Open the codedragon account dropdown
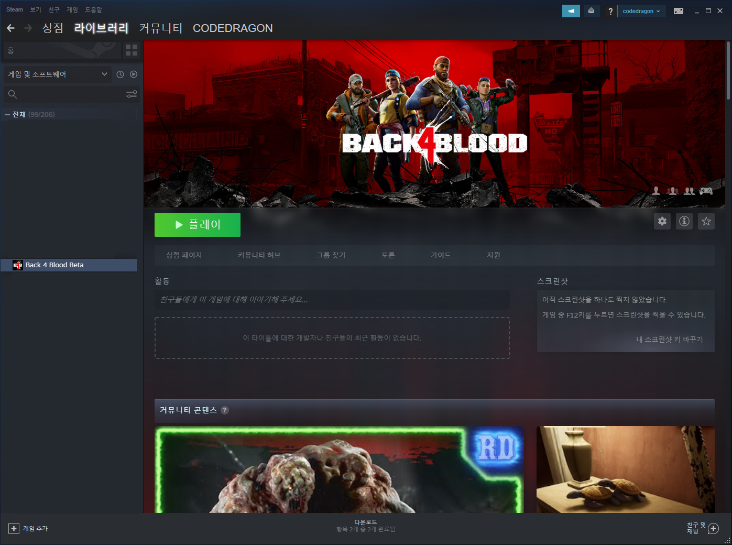The height and width of the screenshot is (545, 732). point(641,11)
